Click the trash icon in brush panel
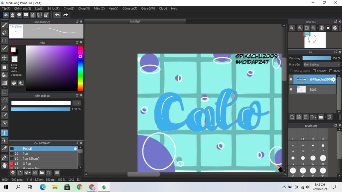 57,173
